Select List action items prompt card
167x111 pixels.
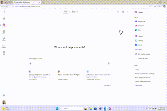(x=99, y=76)
